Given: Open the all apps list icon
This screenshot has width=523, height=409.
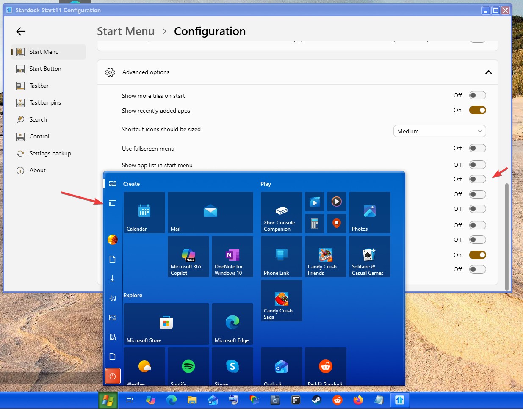Looking at the screenshot, I should tap(113, 203).
